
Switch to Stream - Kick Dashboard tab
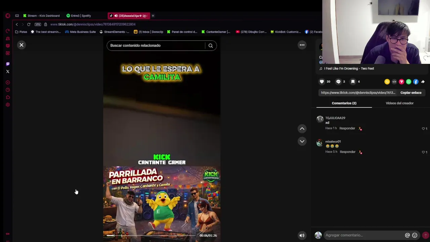[x=41, y=16]
